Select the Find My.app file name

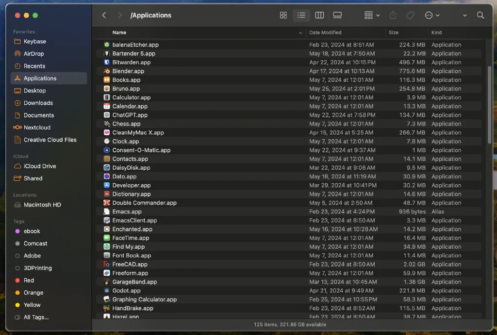pos(128,247)
